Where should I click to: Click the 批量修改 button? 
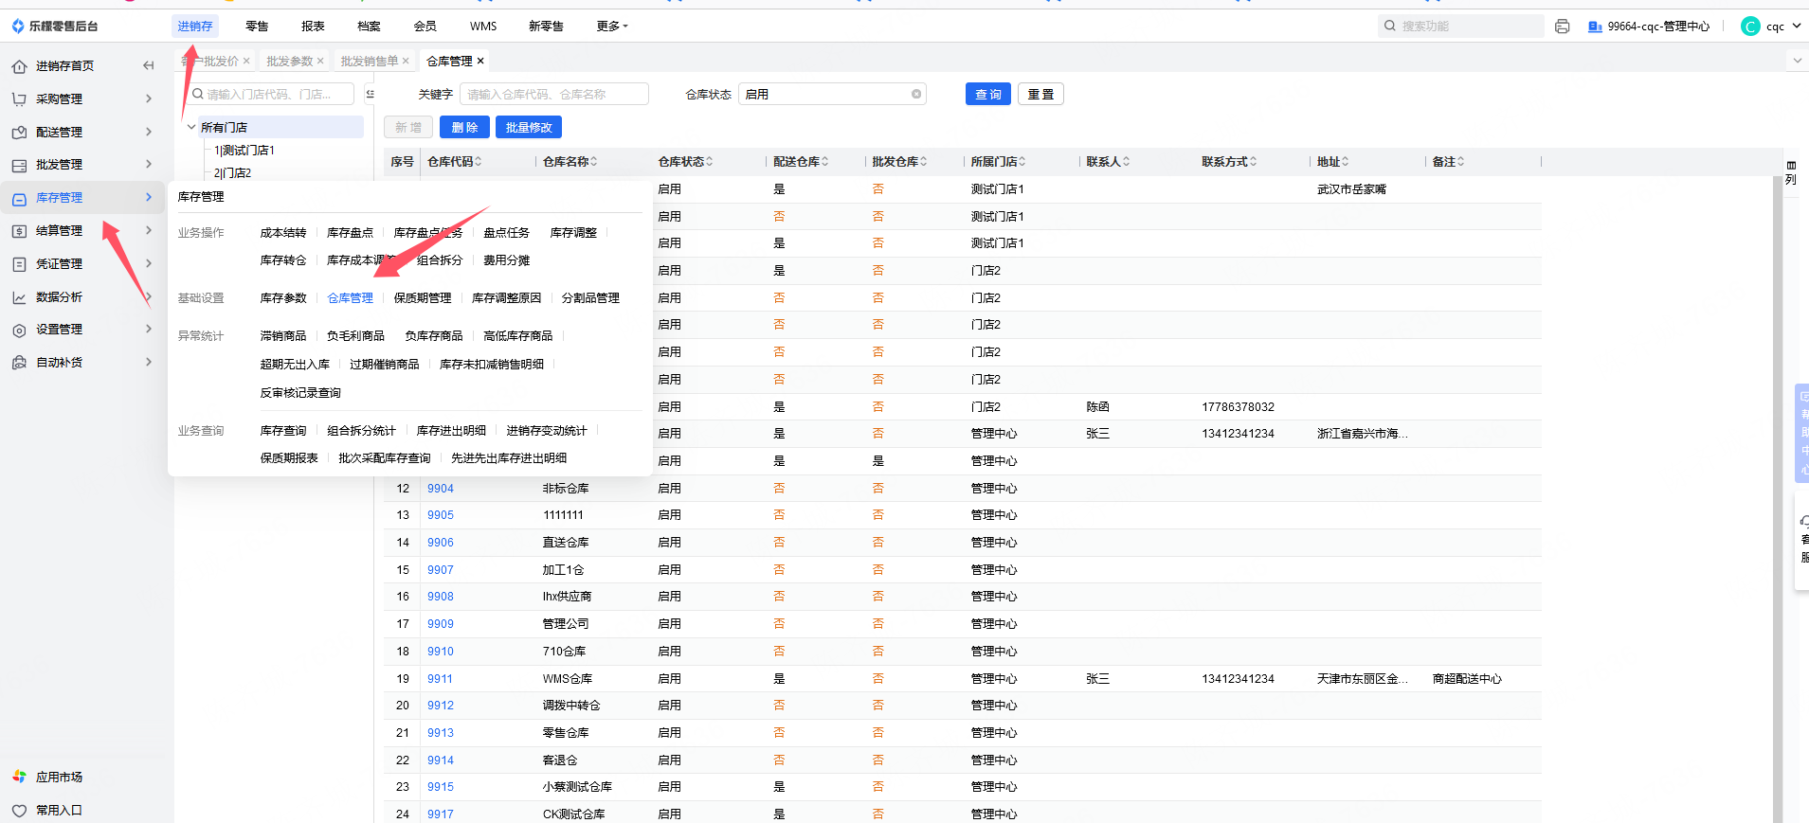(x=529, y=127)
